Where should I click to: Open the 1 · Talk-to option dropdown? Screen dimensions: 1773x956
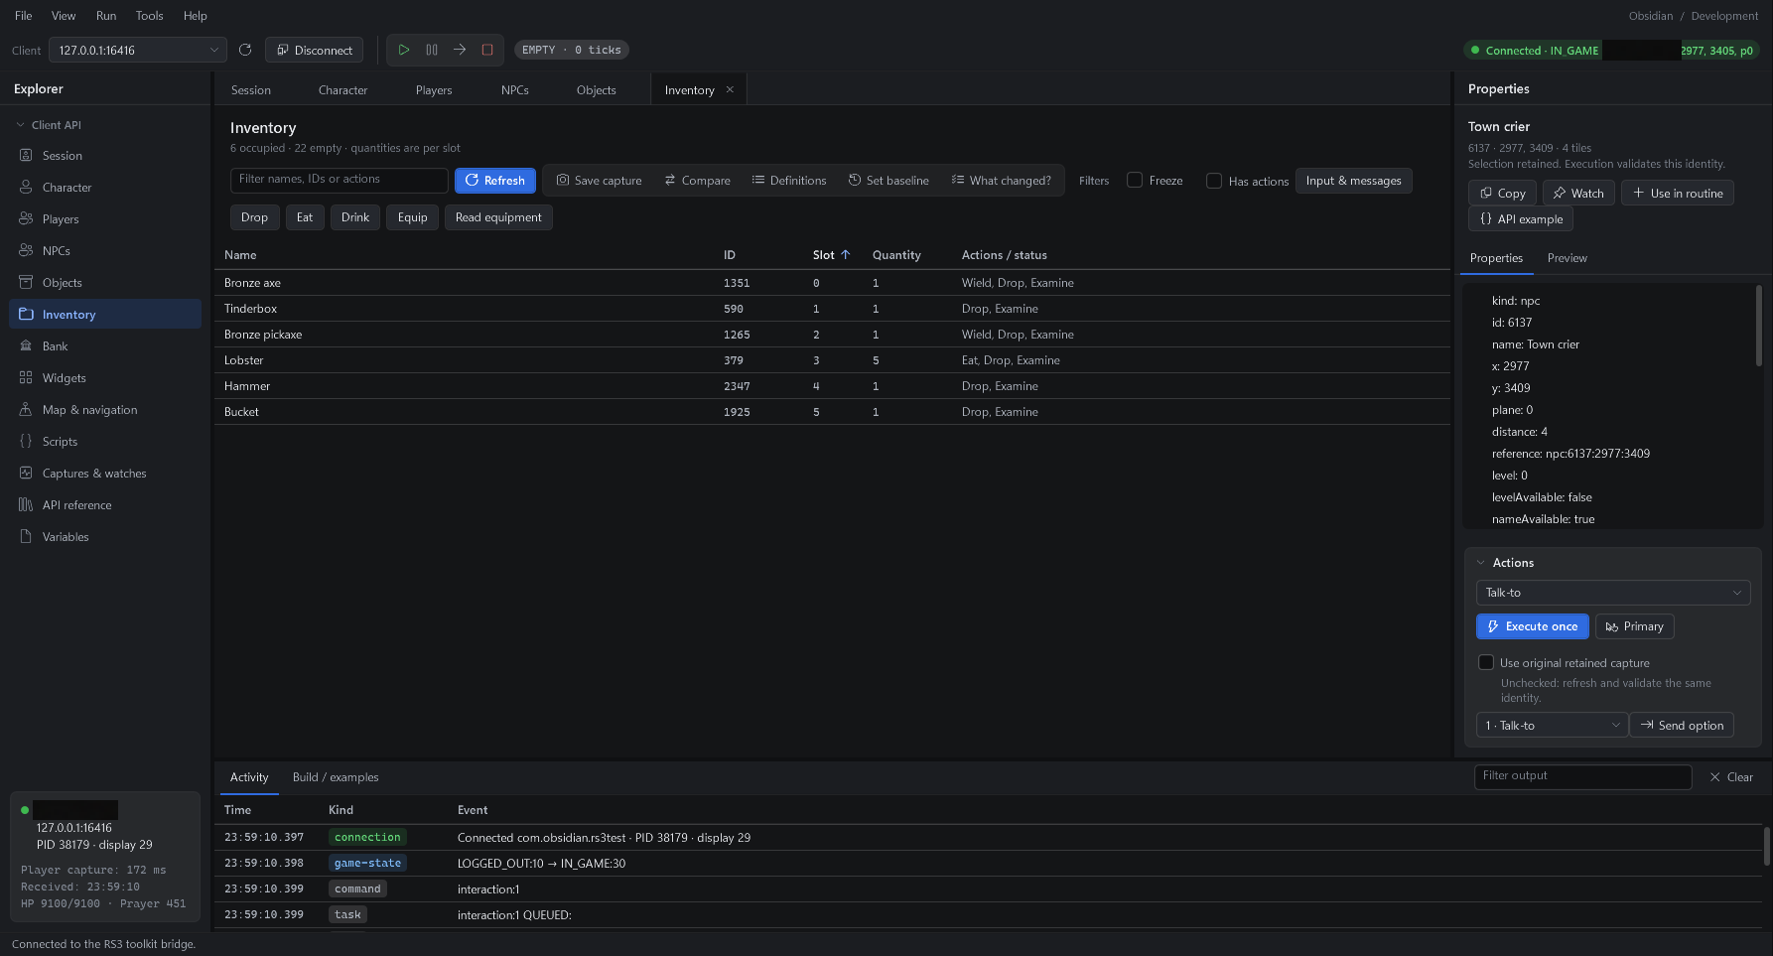(x=1552, y=726)
